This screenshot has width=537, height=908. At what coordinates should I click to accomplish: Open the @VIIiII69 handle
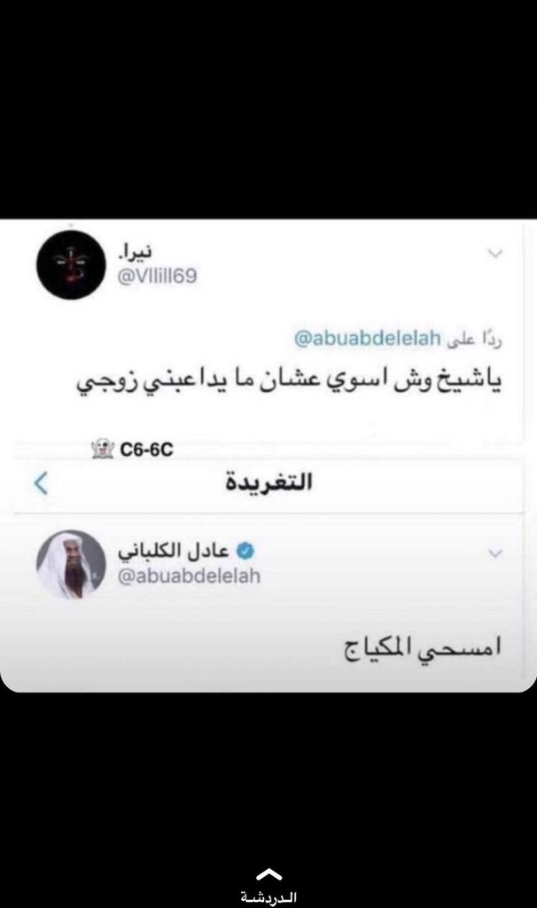pyautogui.click(x=158, y=277)
